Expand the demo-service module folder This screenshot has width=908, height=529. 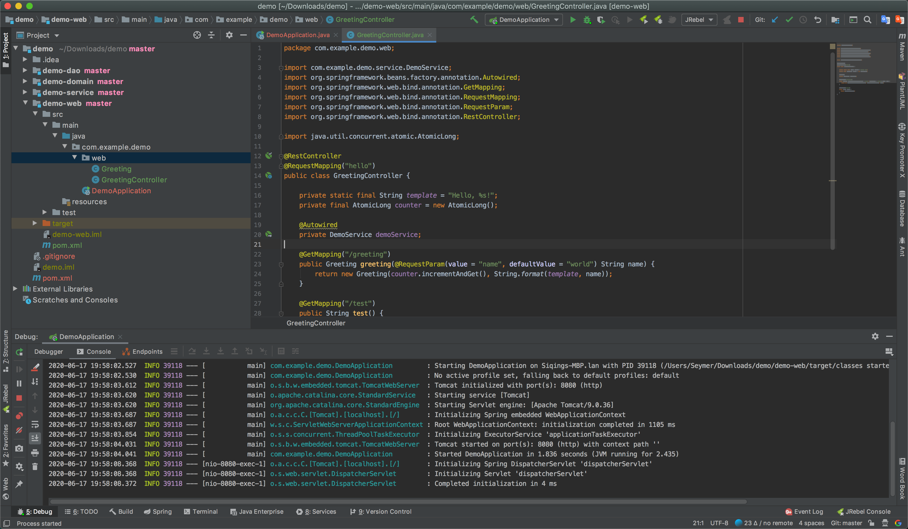[25, 92]
